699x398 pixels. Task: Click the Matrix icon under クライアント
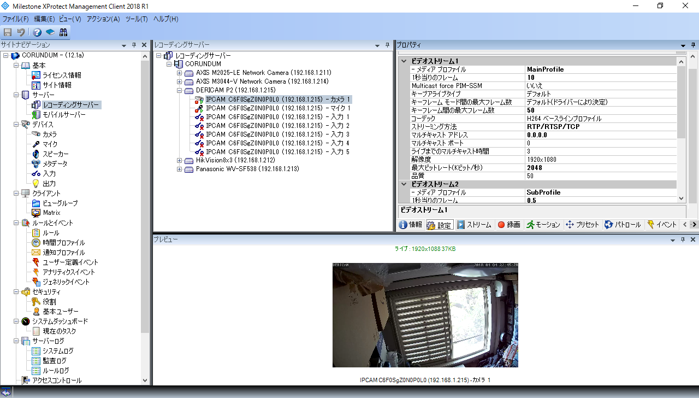(36, 213)
